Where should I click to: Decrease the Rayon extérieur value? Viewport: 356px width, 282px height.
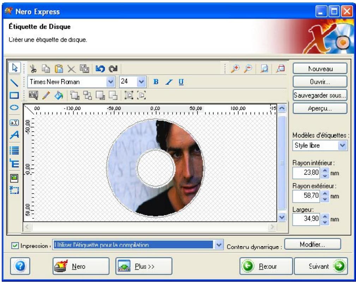(325, 199)
